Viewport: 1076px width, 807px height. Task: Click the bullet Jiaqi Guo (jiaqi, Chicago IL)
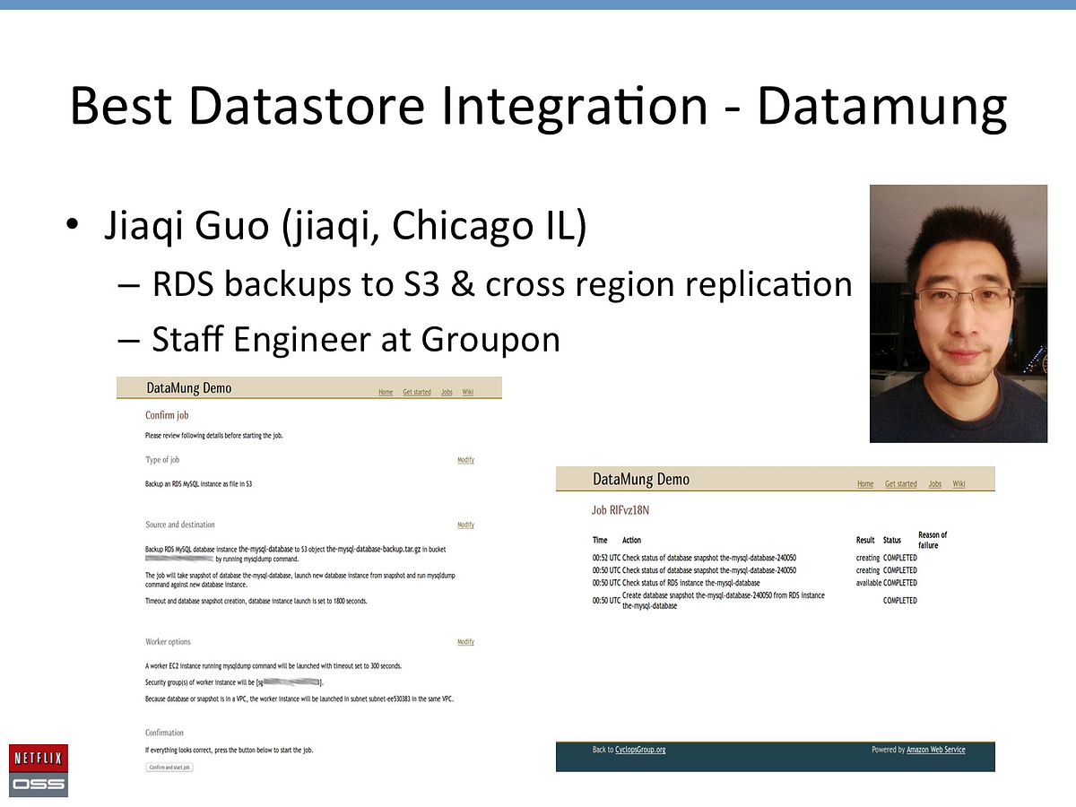tap(344, 227)
